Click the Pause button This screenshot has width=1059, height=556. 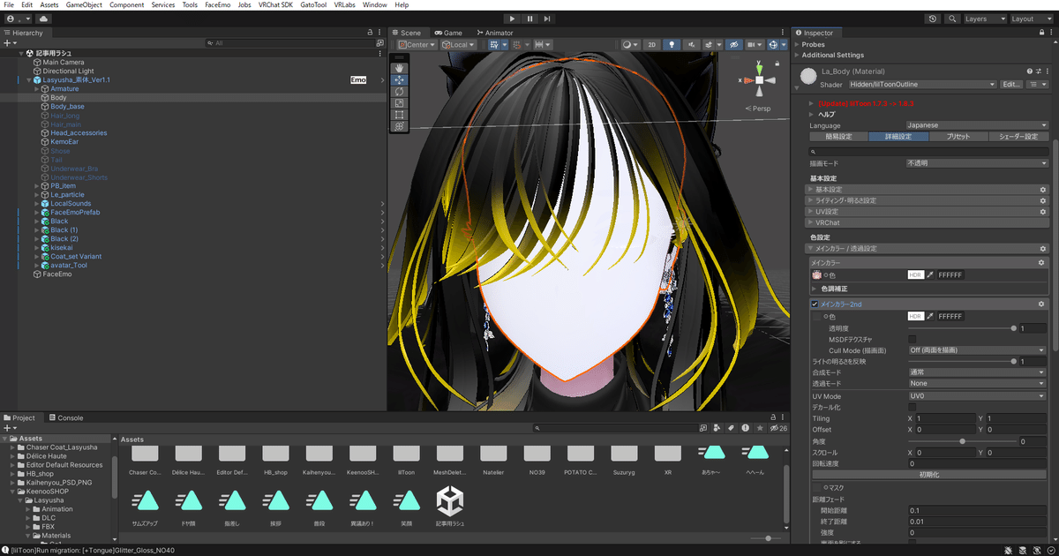529,19
